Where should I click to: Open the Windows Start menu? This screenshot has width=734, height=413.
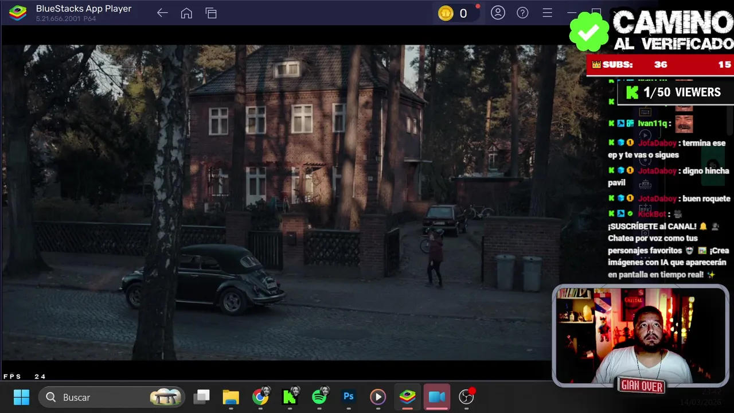point(21,397)
